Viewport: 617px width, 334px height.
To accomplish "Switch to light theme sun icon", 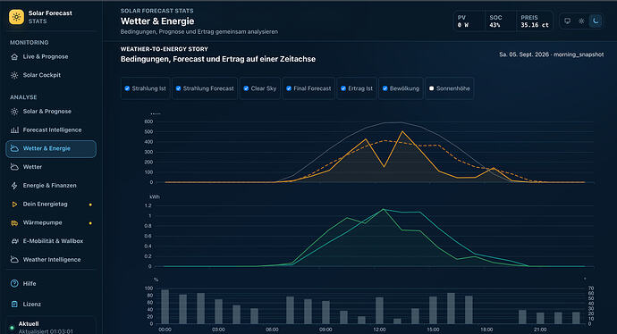I will click(x=581, y=21).
